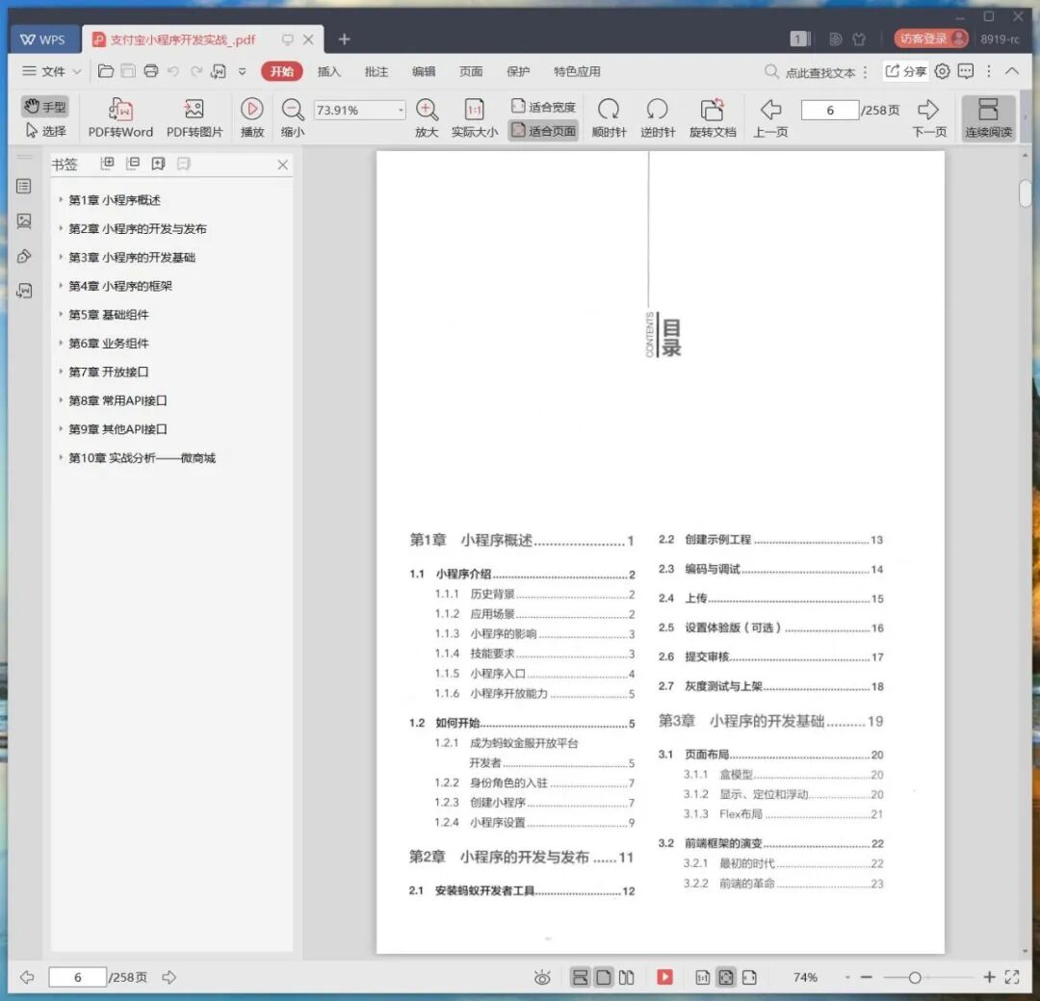Open settings gear icon
The width and height of the screenshot is (1040, 1001).
[x=942, y=71]
